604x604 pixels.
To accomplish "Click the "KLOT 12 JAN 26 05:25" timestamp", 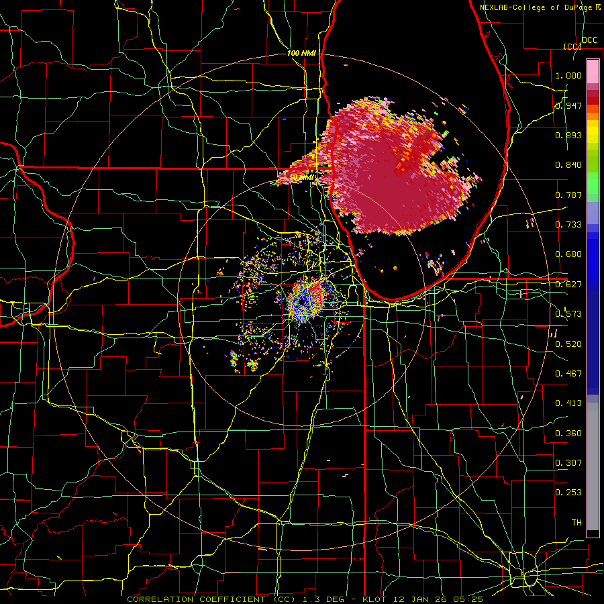I will (423, 599).
